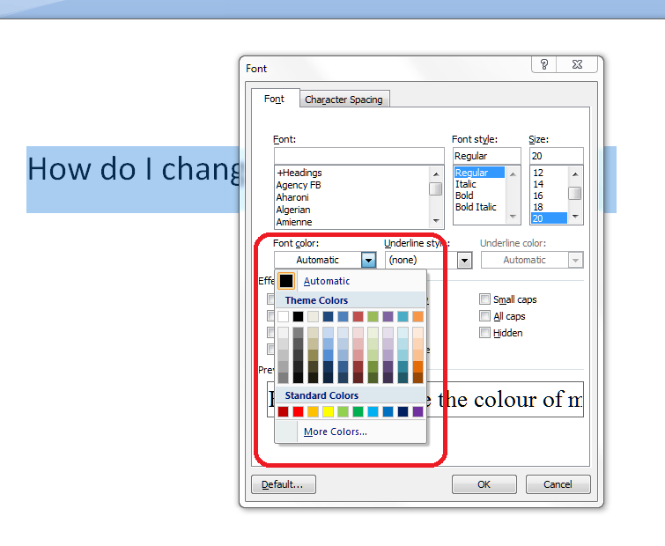Switch to the Character Spacing tab
Image resolution: width=665 pixels, height=546 pixels.
pyautogui.click(x=344, y=100)
